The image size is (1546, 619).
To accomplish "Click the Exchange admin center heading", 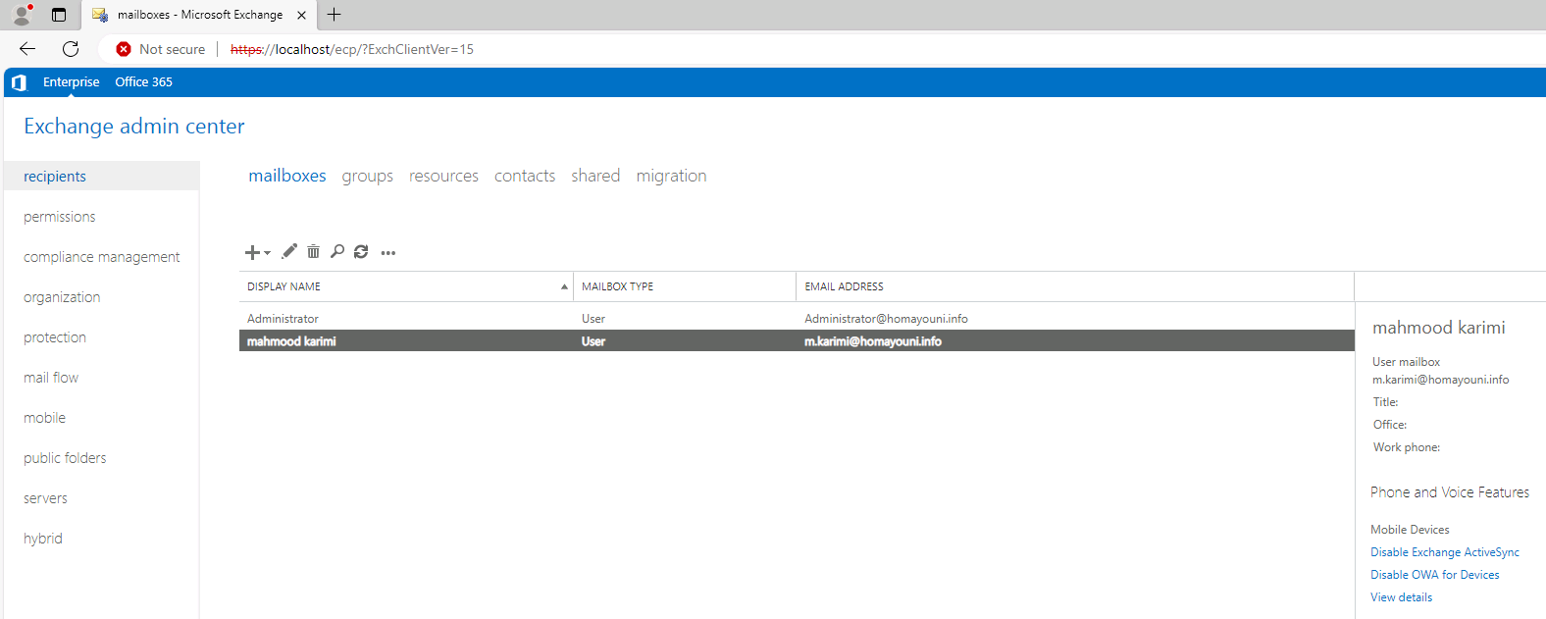I will pos(134,127).
